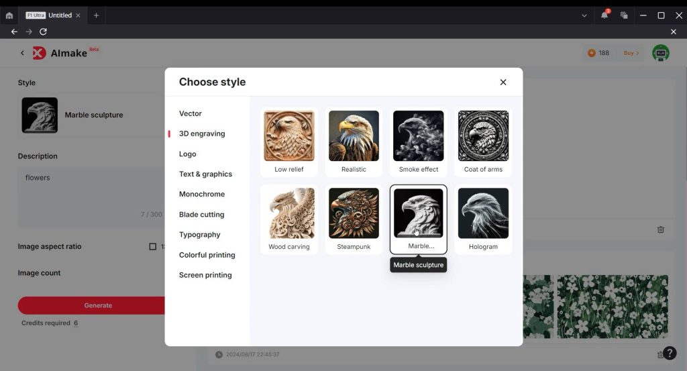Close the browser panel with X below window controls
Screen dimensions: 687x371
click(674, 32)
